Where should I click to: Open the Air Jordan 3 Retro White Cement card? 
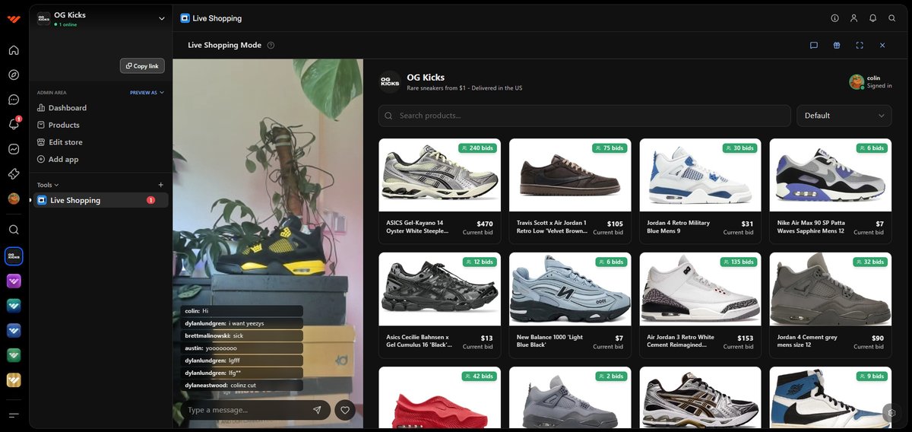click(700, 305)
